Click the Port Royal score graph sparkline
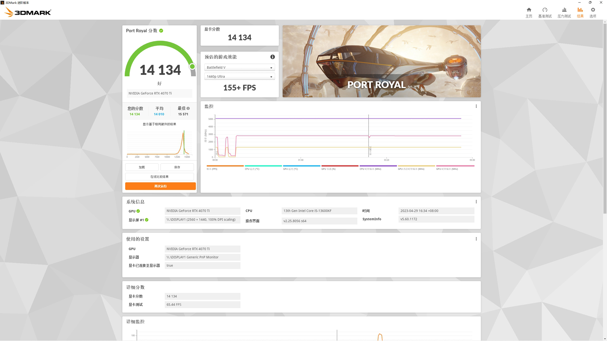 (160, 141)
